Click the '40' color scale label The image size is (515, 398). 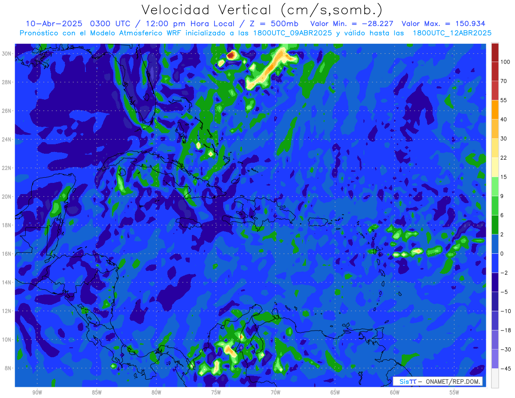[504, 119]
